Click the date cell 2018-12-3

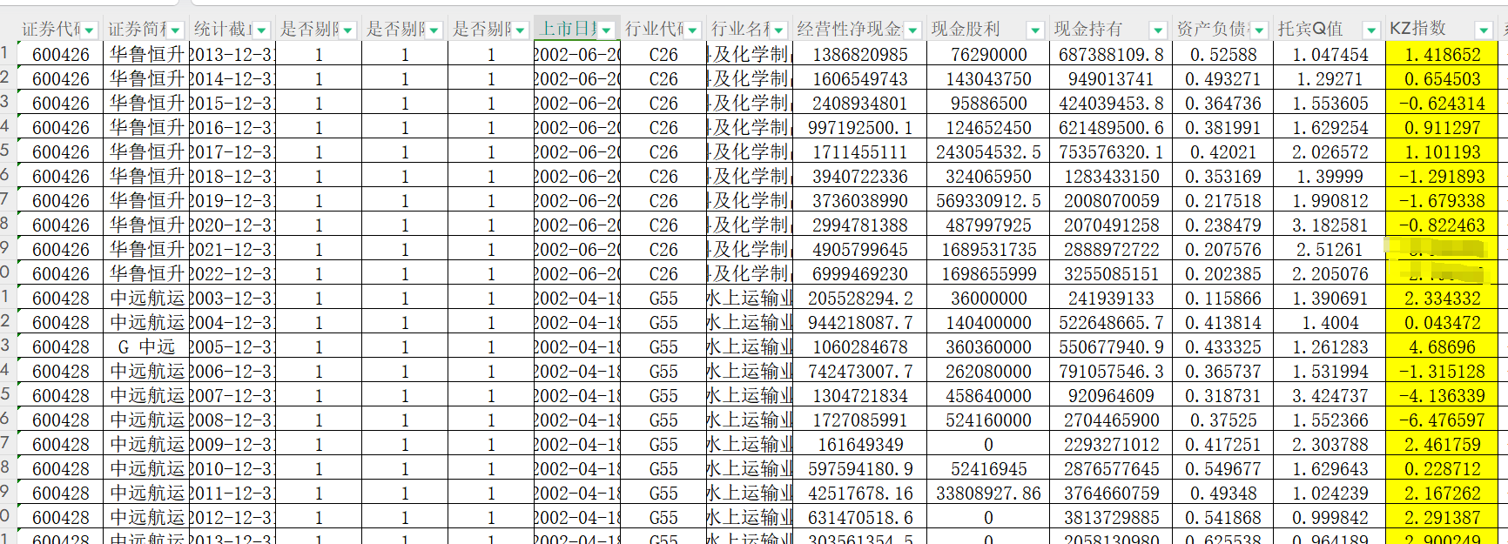(231, 176)
